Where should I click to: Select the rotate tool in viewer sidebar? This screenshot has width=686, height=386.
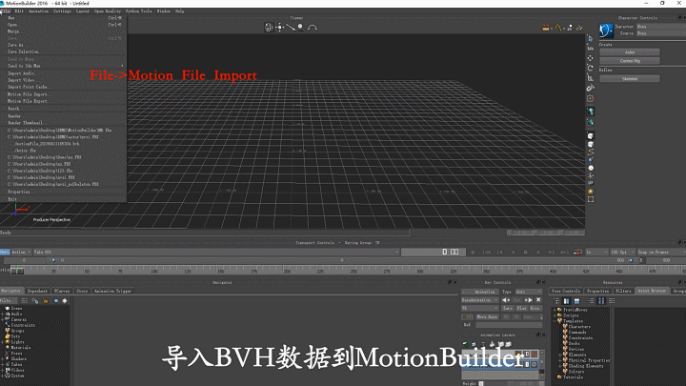(x=590, y=68)
